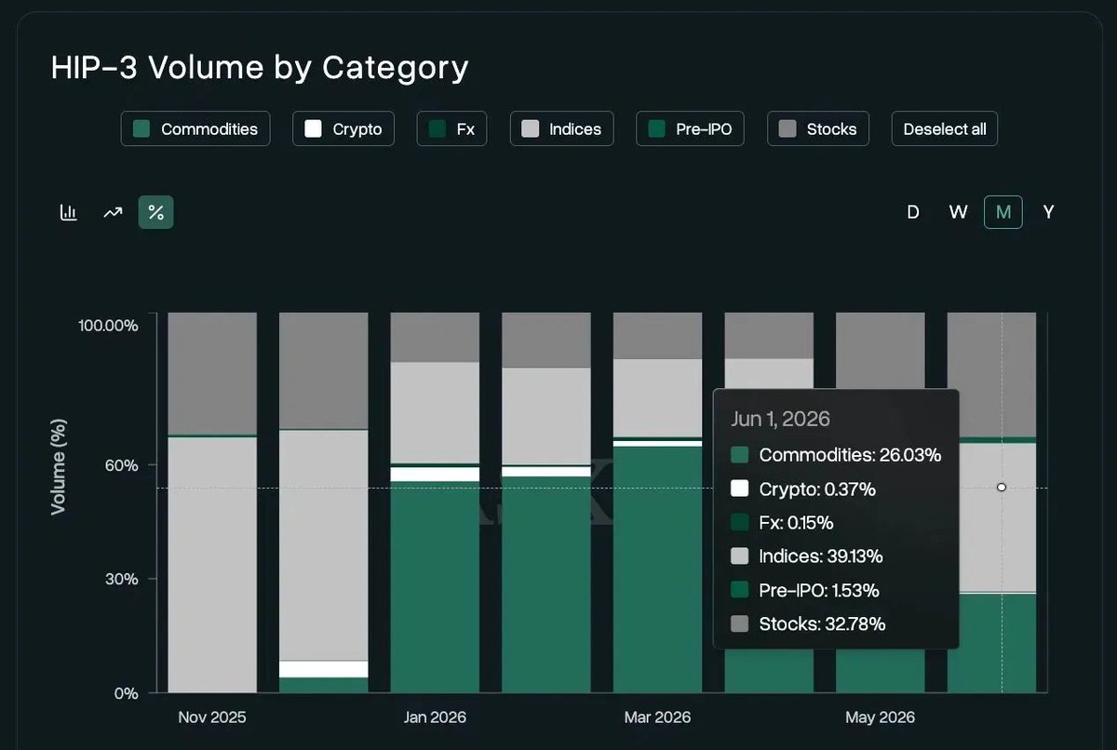Toggle the Pre-IPO category filter

click(x=690, y=129)
